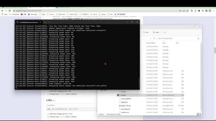
Task: Open a new terminal tab with plus
Action: tap(45, 22)
